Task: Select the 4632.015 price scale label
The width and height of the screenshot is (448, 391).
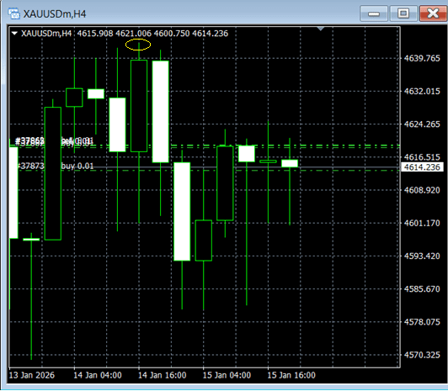Action: (x=422, y=92)
